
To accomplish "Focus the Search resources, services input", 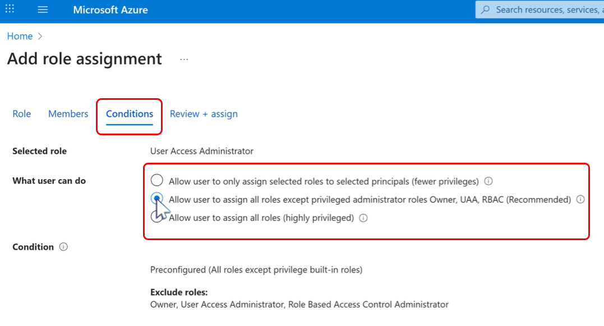I will click(x=544, y=10).
